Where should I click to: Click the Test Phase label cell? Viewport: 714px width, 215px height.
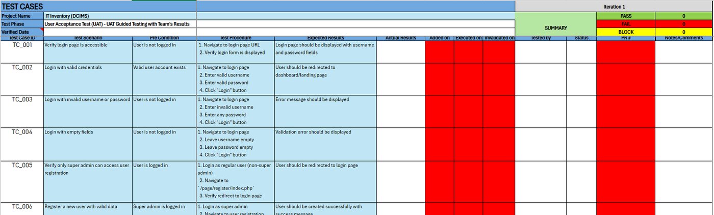pos(21,24)
